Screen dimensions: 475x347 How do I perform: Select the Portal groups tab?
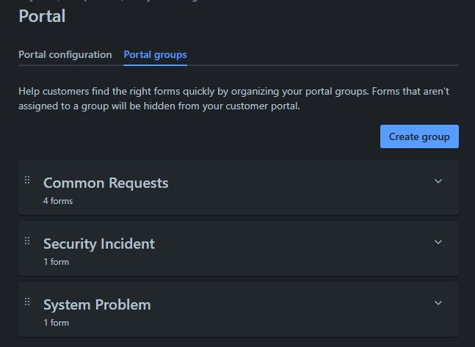155,55
